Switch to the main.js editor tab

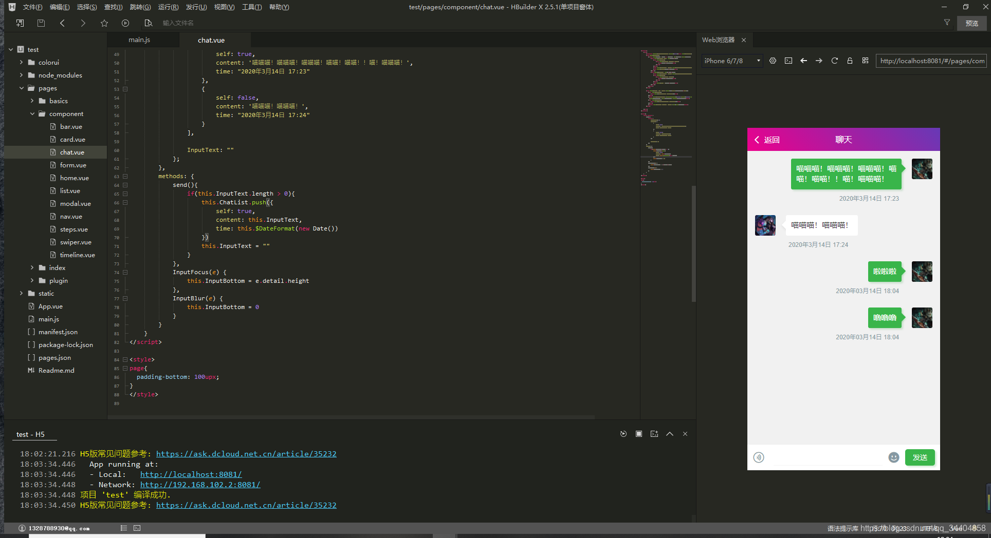pos(139,40)
